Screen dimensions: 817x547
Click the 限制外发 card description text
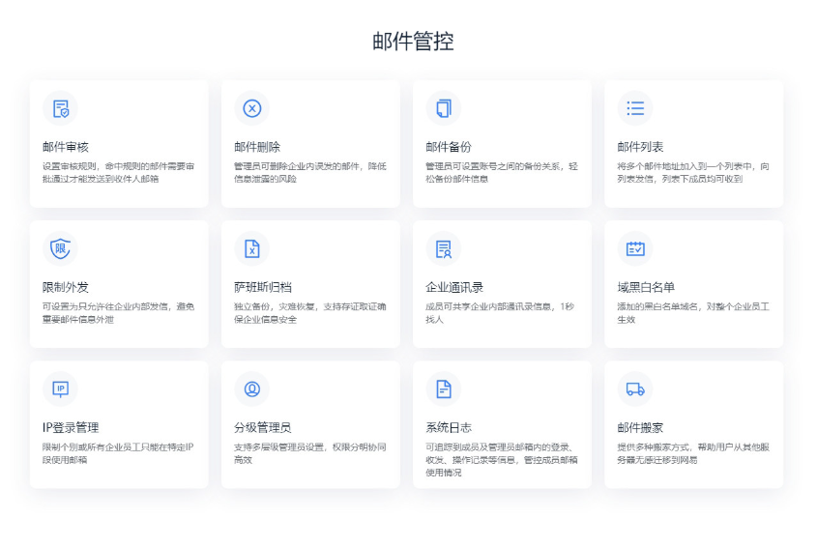118,312
